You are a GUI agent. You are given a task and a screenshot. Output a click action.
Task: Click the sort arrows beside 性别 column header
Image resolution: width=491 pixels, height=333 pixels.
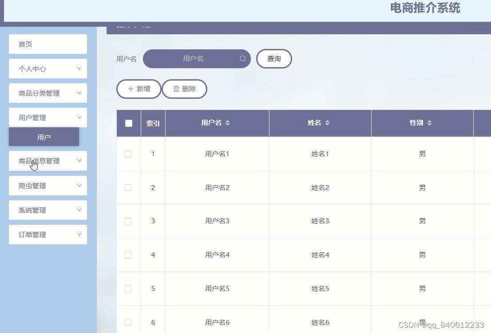[429, 123]
